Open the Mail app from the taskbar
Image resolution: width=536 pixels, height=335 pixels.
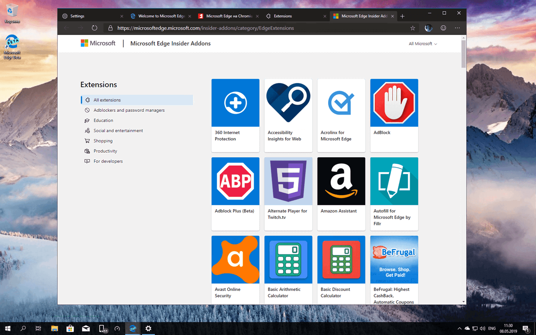pos(86,328)
